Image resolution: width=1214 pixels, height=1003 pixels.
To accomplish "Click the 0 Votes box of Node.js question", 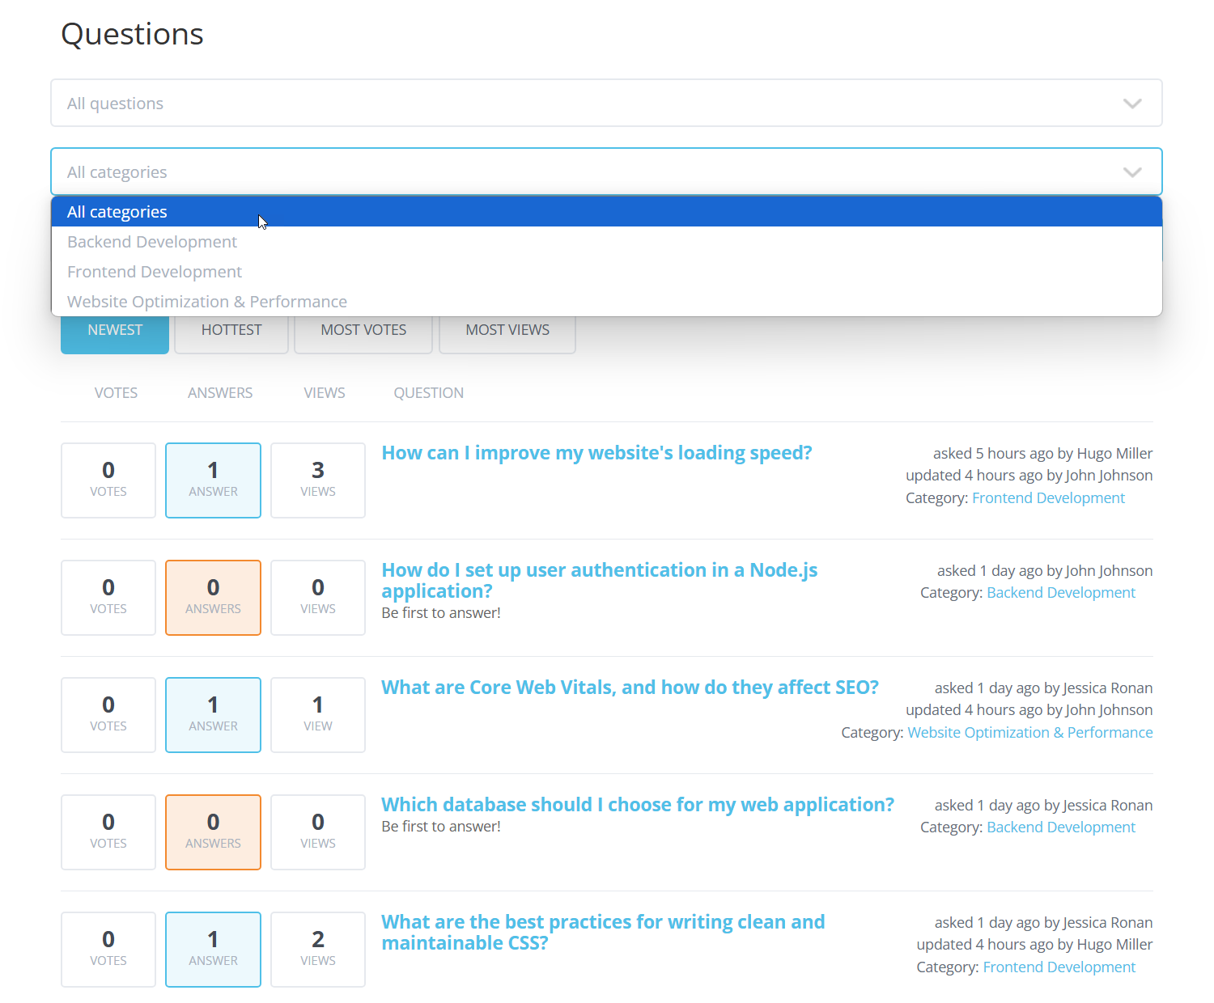I will [x=108, y=598].
